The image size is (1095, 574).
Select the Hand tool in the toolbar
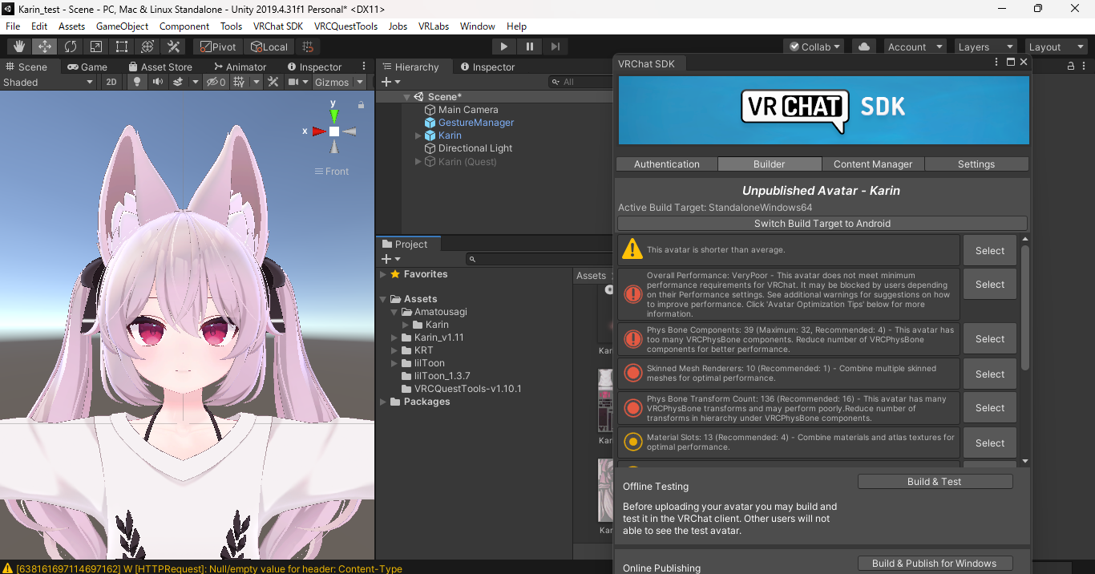click(19, 46)
